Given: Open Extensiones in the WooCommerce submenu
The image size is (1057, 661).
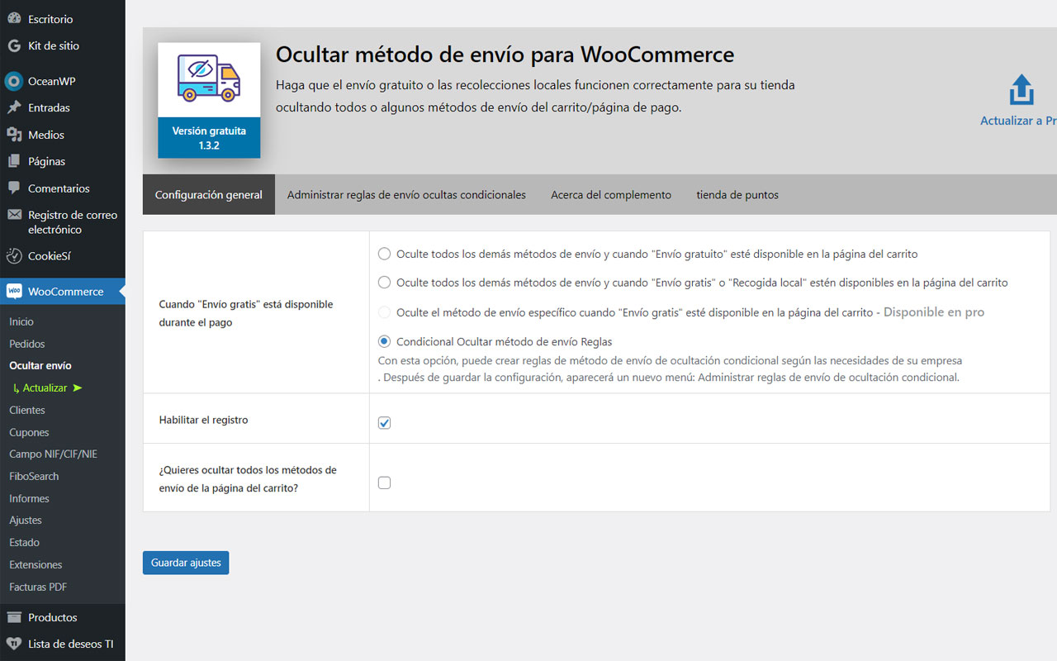Looking at the screenshot, I should [36, 564].
